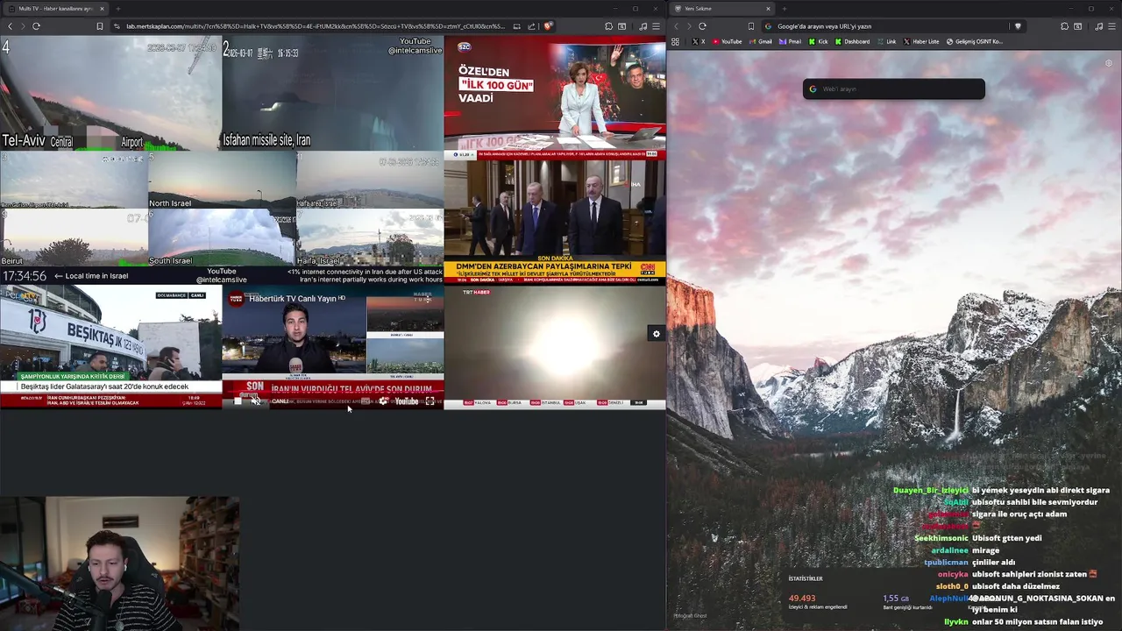Open the Gelişmiş OSINT bookmark
1122x631 pixels.
tap(974, 41)
